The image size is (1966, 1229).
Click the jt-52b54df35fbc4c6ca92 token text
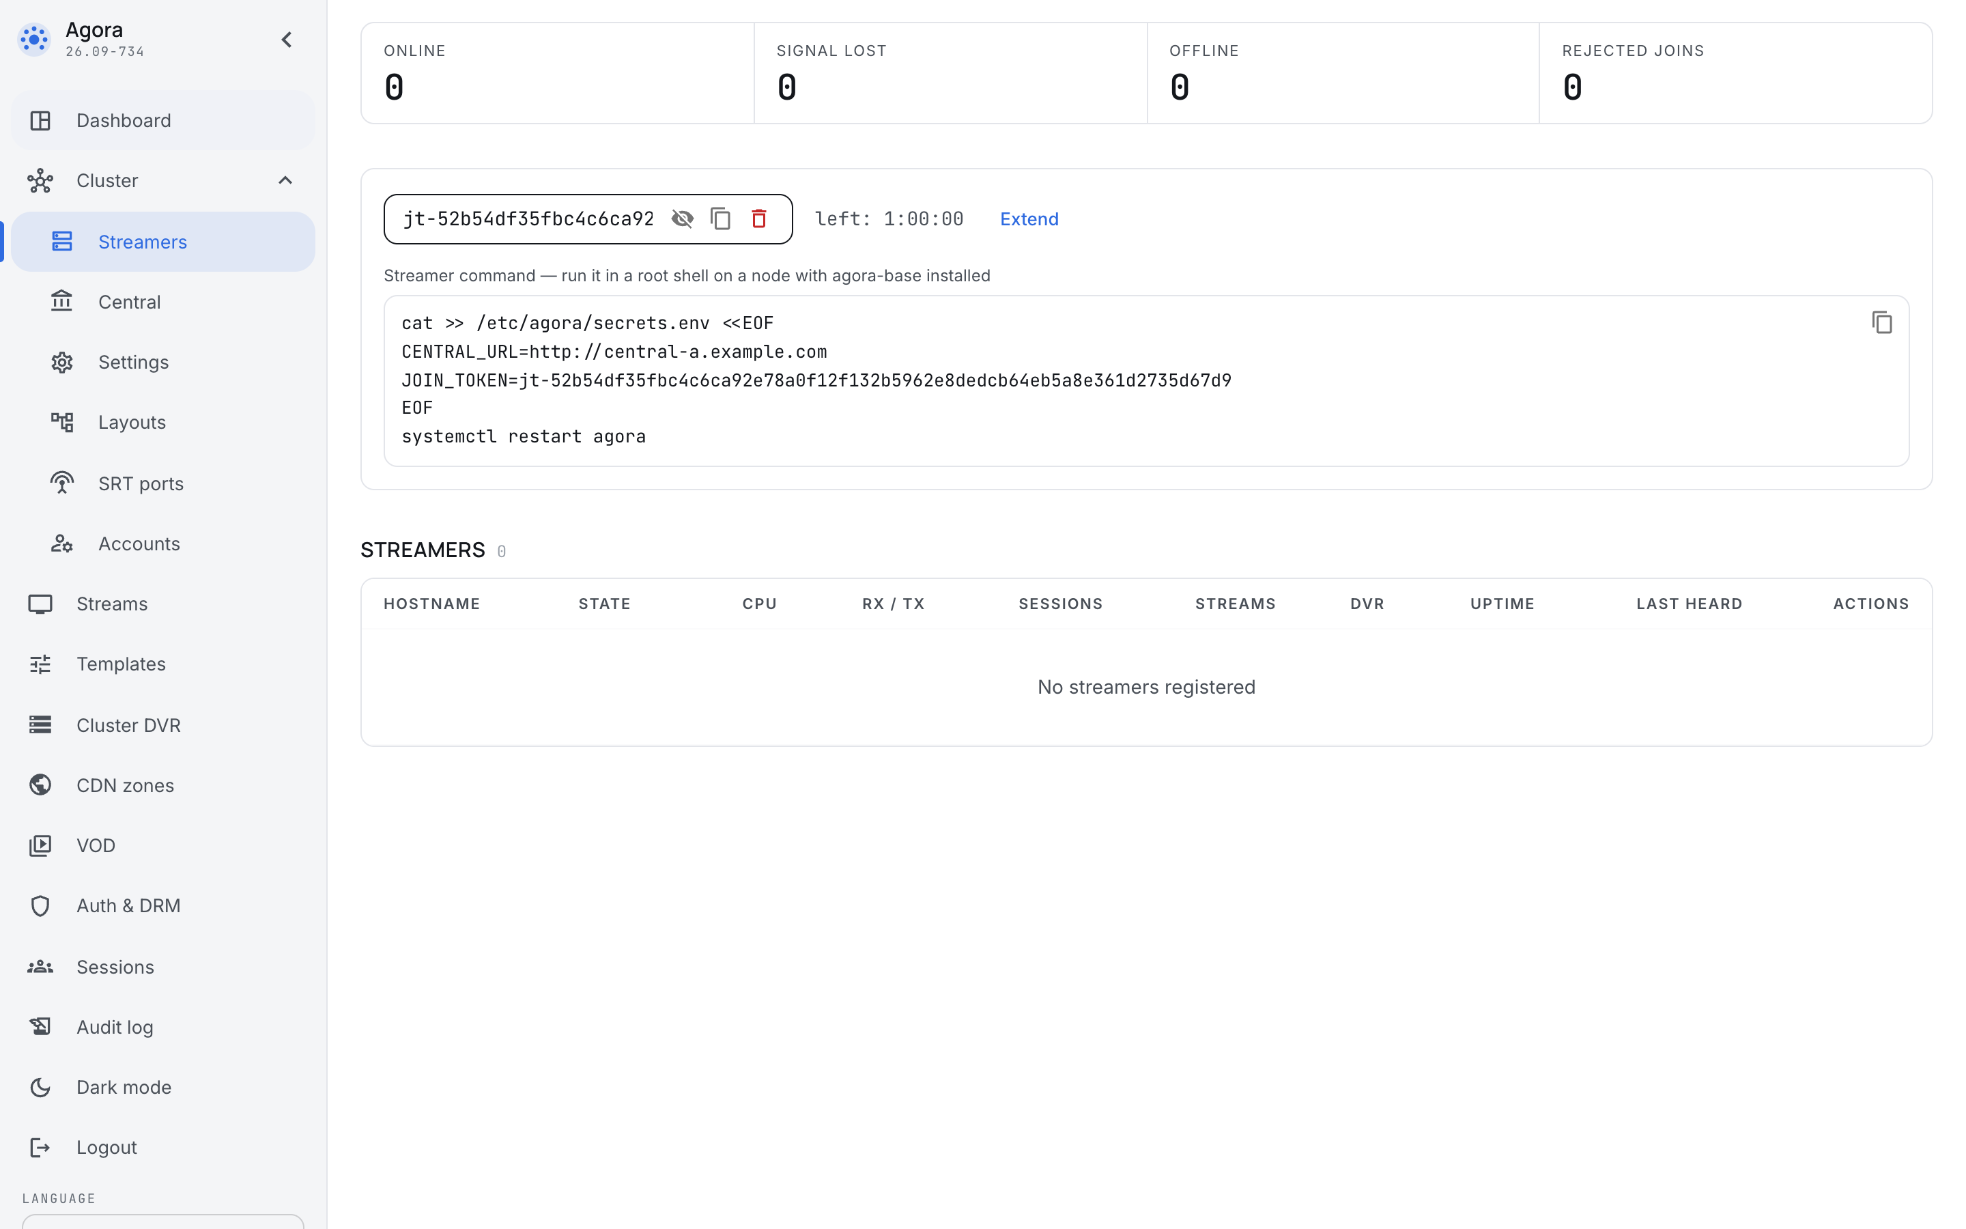528,218
